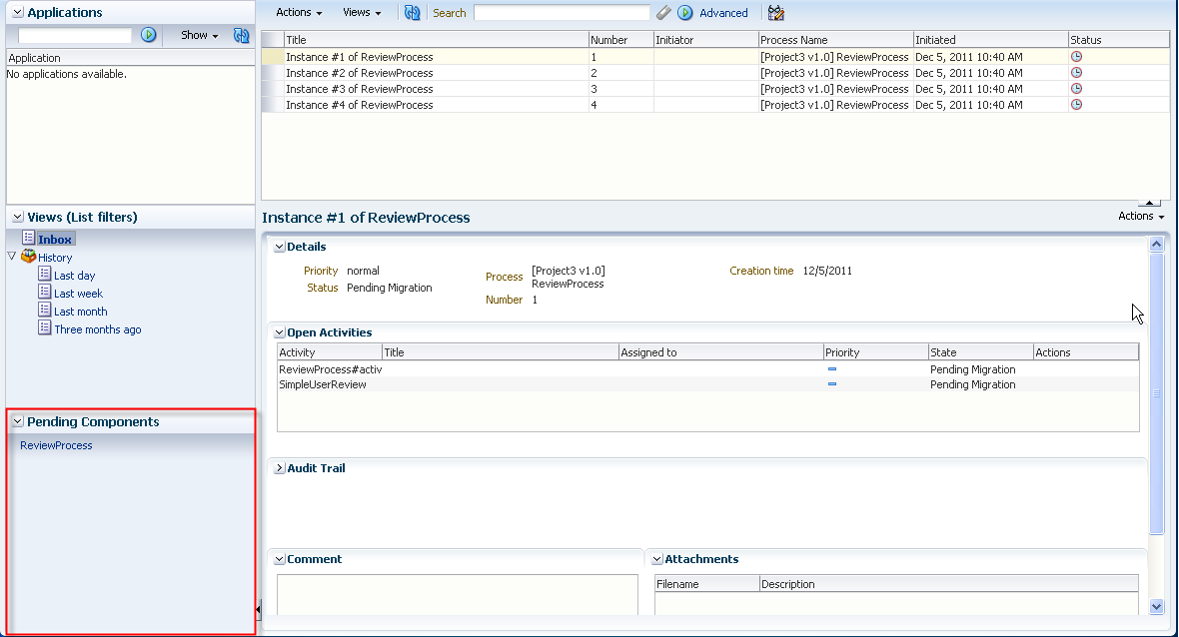
Task: Open the History view
Action: pos(55,258)
